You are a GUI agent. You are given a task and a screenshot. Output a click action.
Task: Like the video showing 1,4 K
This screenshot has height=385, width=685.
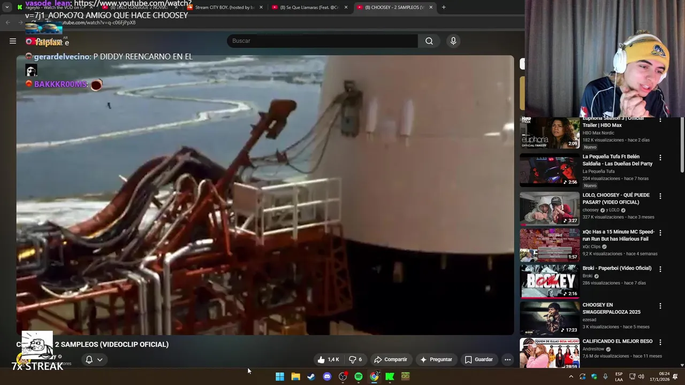(329, 359)
